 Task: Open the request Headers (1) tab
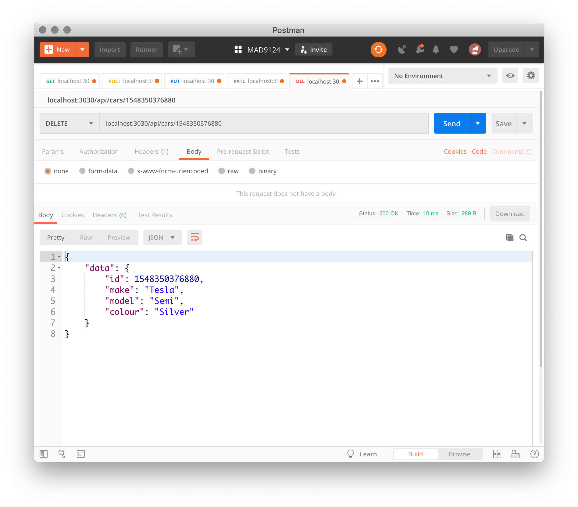coord(152,152)
